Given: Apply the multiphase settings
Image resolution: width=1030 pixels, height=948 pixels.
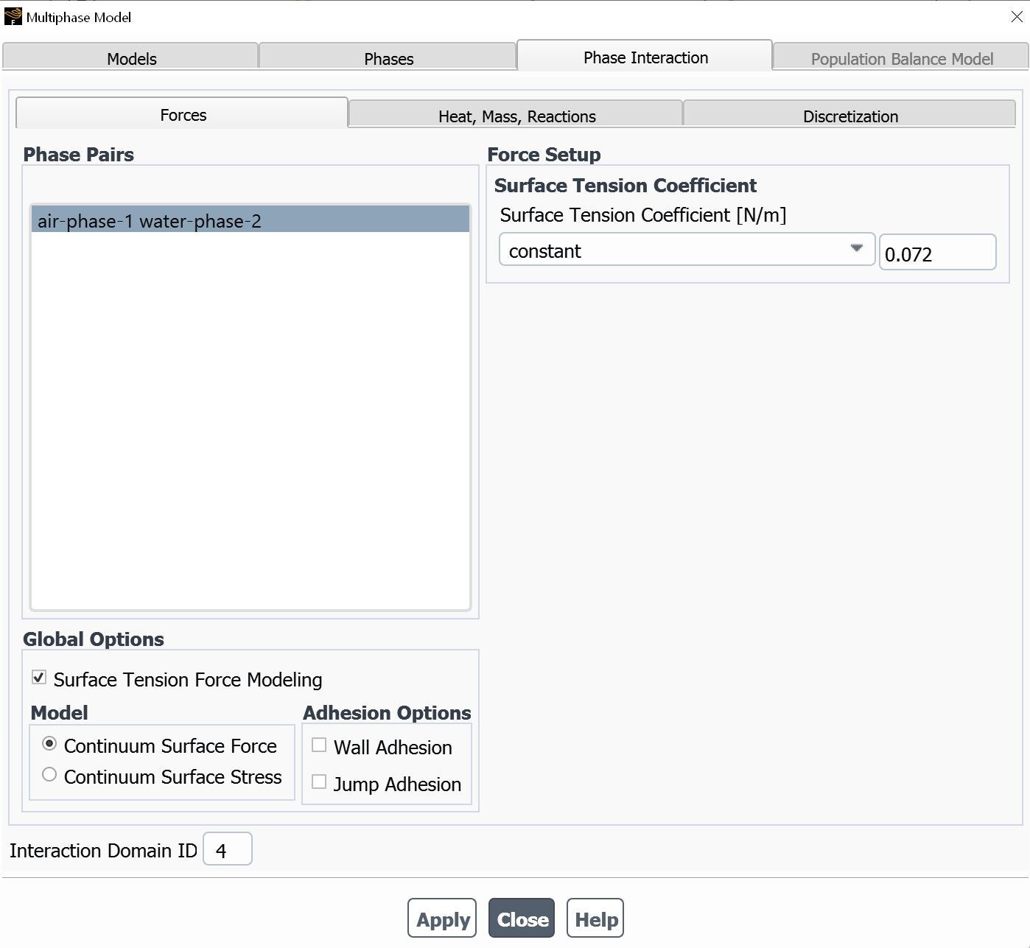Looking at the screenshot, I should tap(442, 919).
